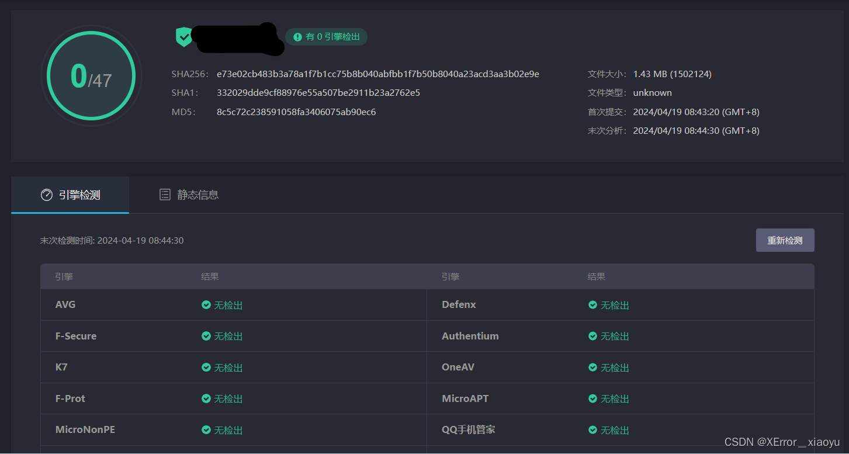Click the left 结果 column header

click(x=210, y=276)
